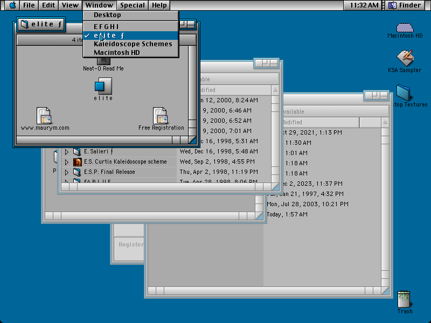
Task: Collapse the elite ƒ window with windowshade box
Action: tap(191, 25)
